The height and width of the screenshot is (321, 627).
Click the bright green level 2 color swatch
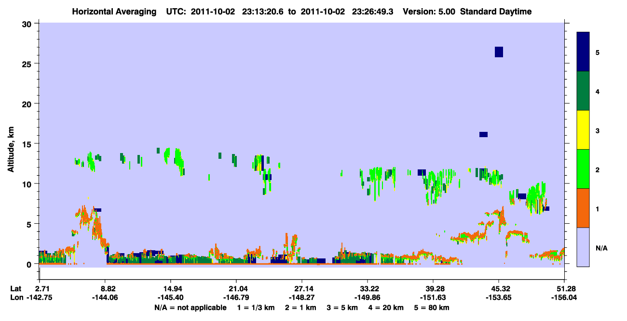coord(583,169)
